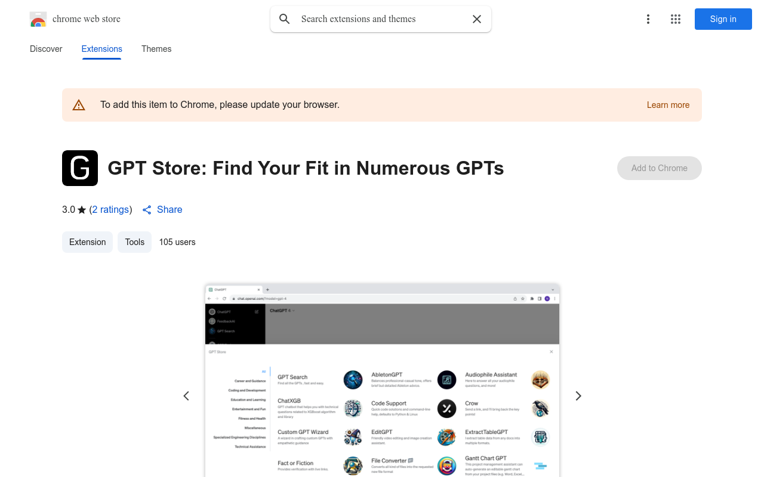Screen dimensions: 764x477
Task: Click the GPT Store extension logo
Action: pos(79,168)
